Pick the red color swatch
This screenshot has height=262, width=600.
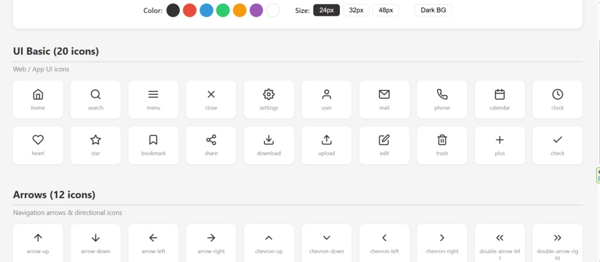point(190,11)
